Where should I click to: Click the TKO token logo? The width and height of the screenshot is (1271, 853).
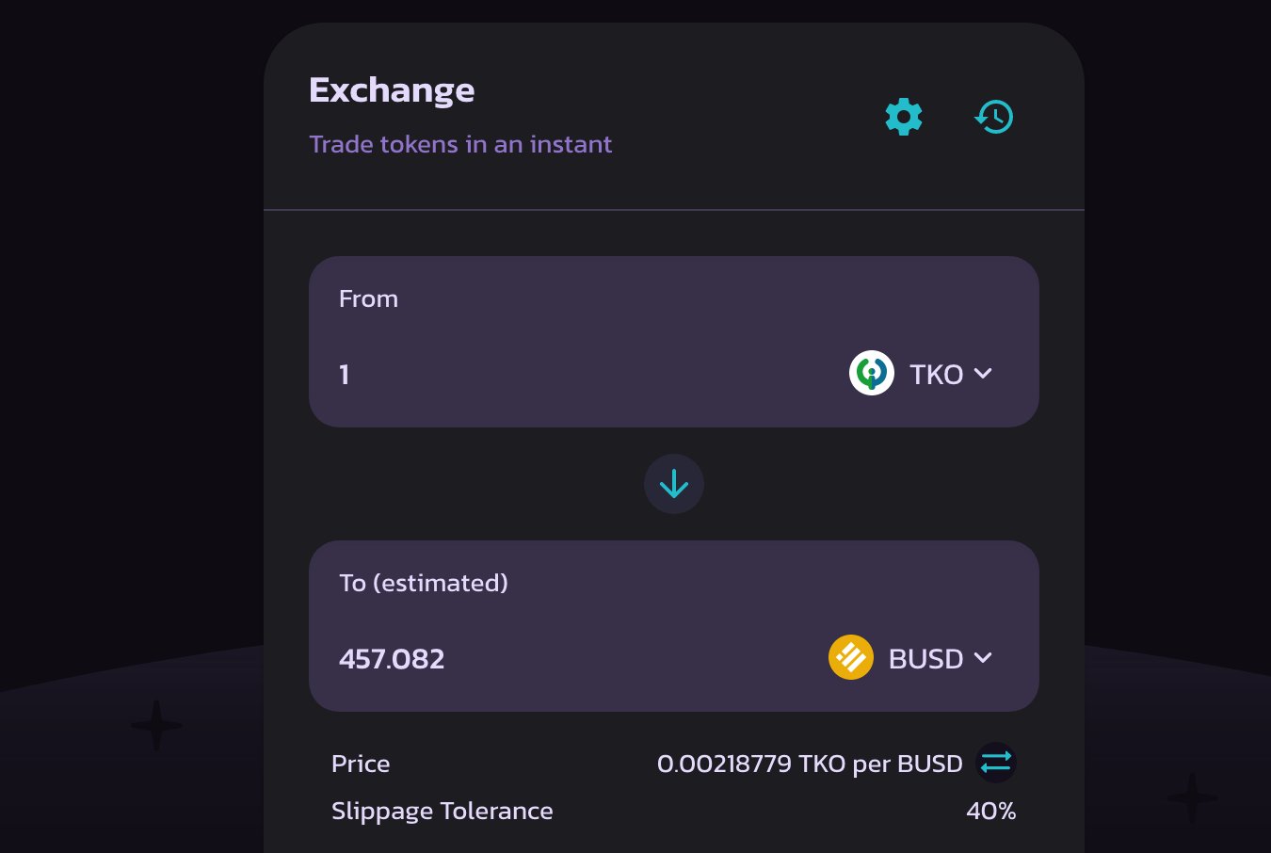coord(872,373)
